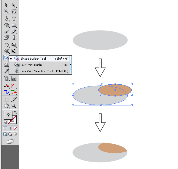This screenshot has width=178, height=169.
Task: Select the red arc with cursor tool
Action: (x=7, y=86)
